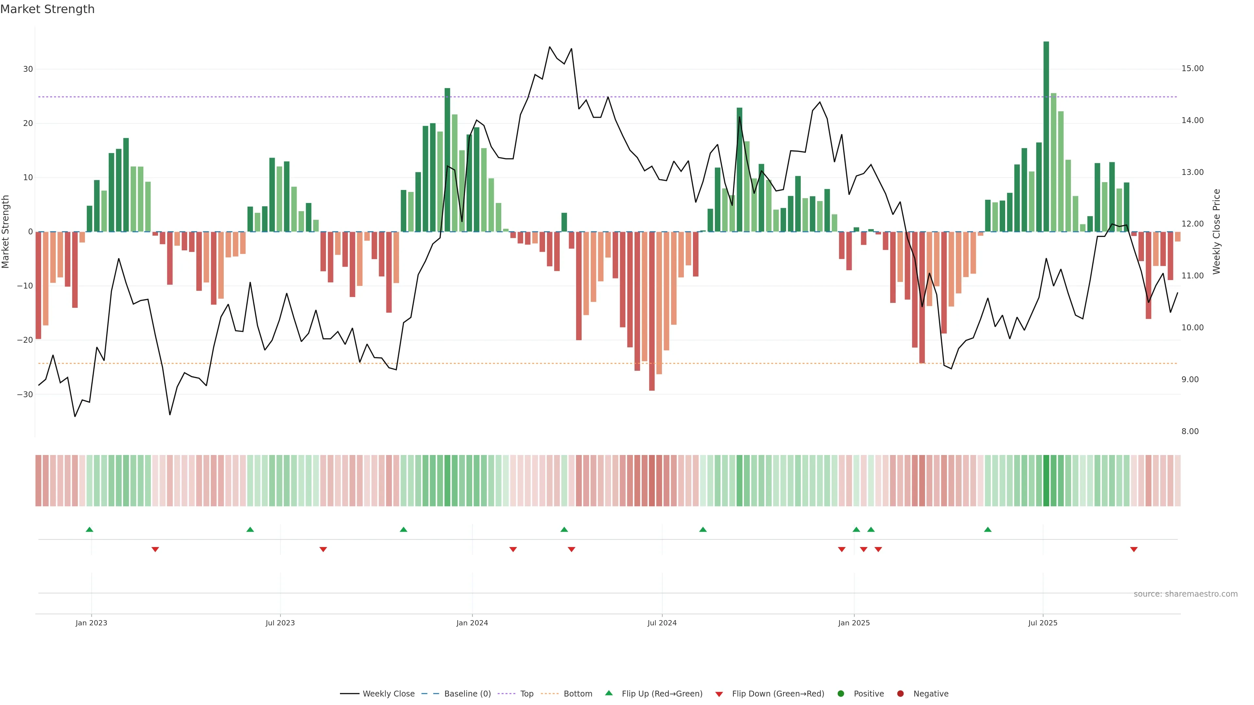Click the Jan 2024 x-axis label

click(472, 623)
